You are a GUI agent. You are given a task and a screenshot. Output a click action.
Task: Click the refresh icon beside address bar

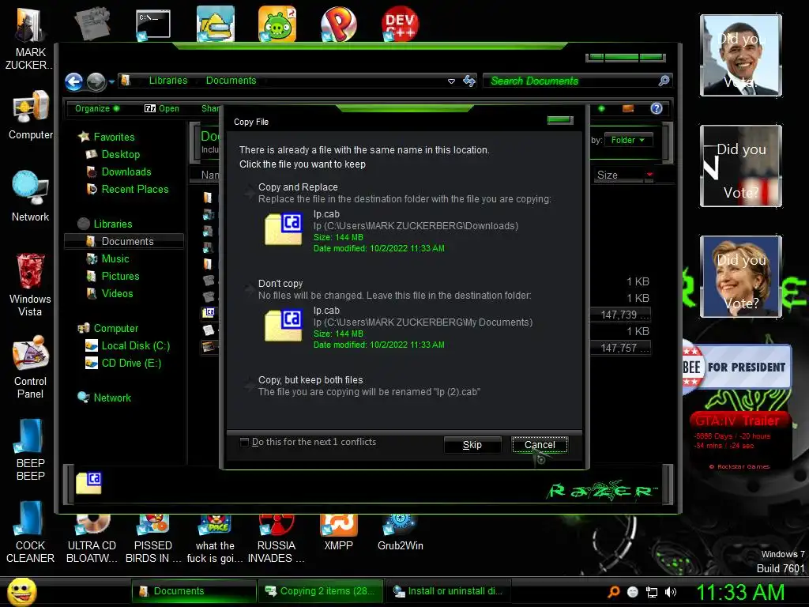pos(469,81)
